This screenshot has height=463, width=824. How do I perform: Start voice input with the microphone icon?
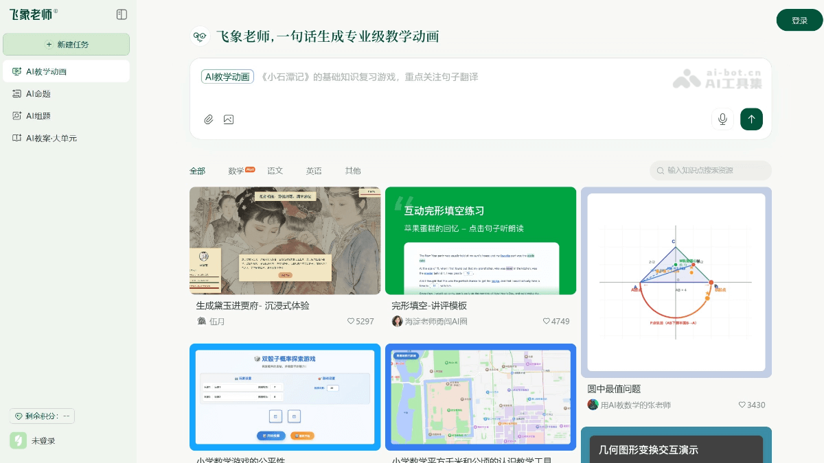(722, 119)
